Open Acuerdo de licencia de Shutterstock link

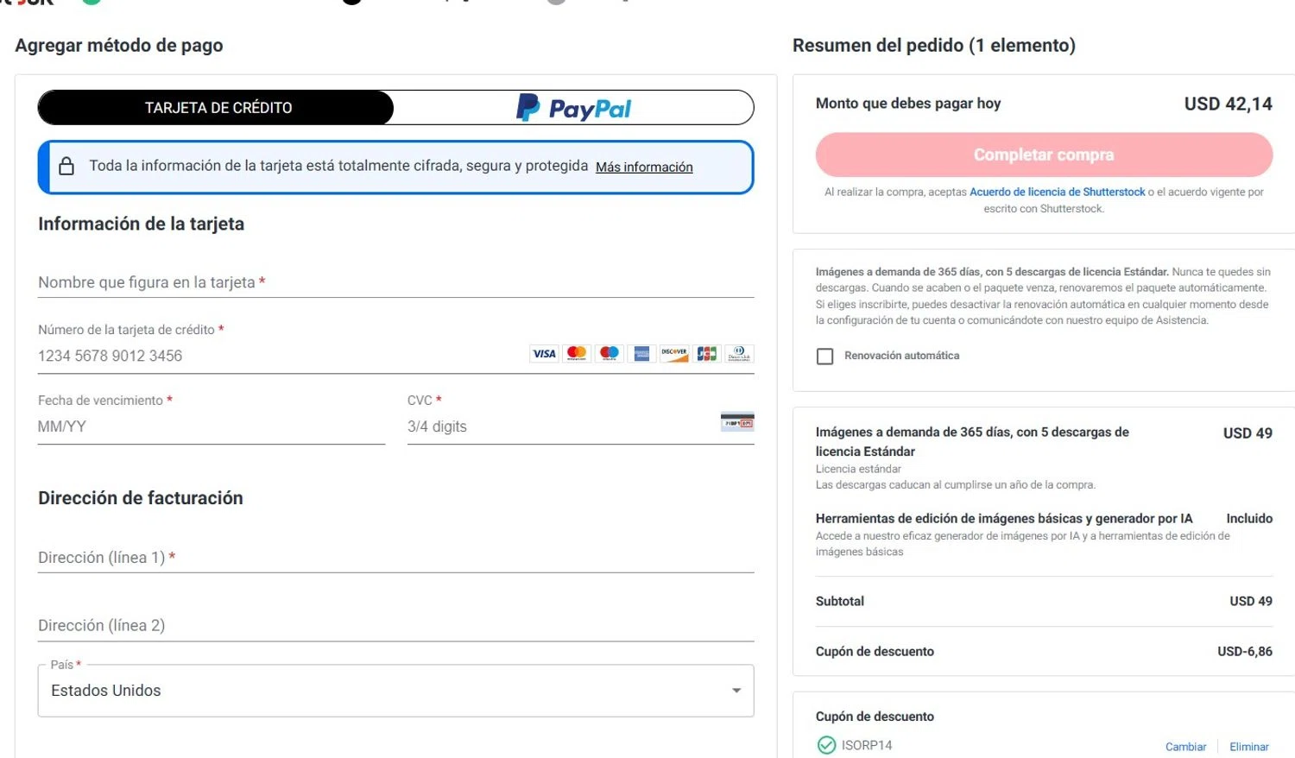tap(1058, 192)
